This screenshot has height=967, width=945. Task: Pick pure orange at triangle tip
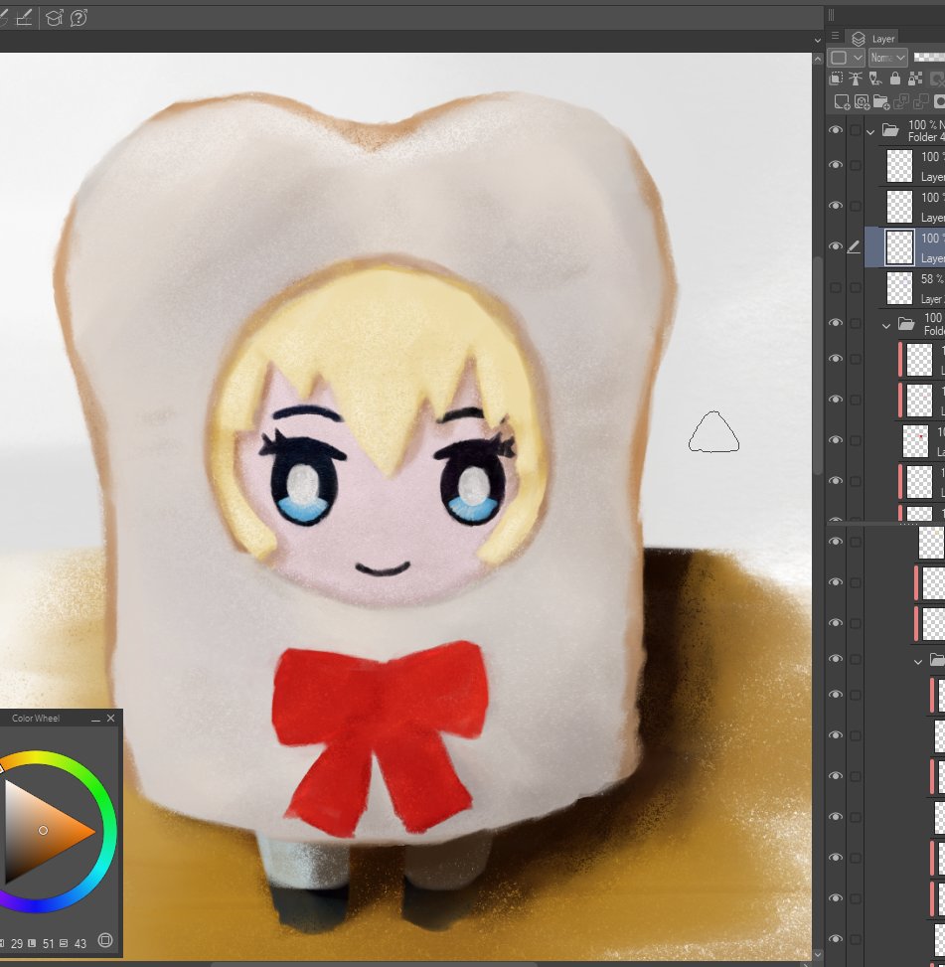click(x=91, y=831)
